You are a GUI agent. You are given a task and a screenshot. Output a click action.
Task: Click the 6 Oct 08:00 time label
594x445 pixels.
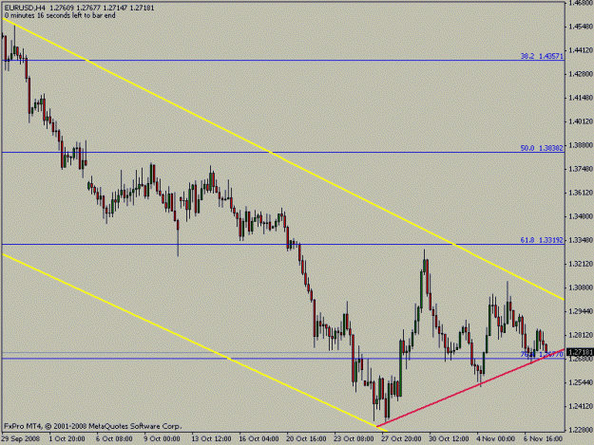(114, 439)
